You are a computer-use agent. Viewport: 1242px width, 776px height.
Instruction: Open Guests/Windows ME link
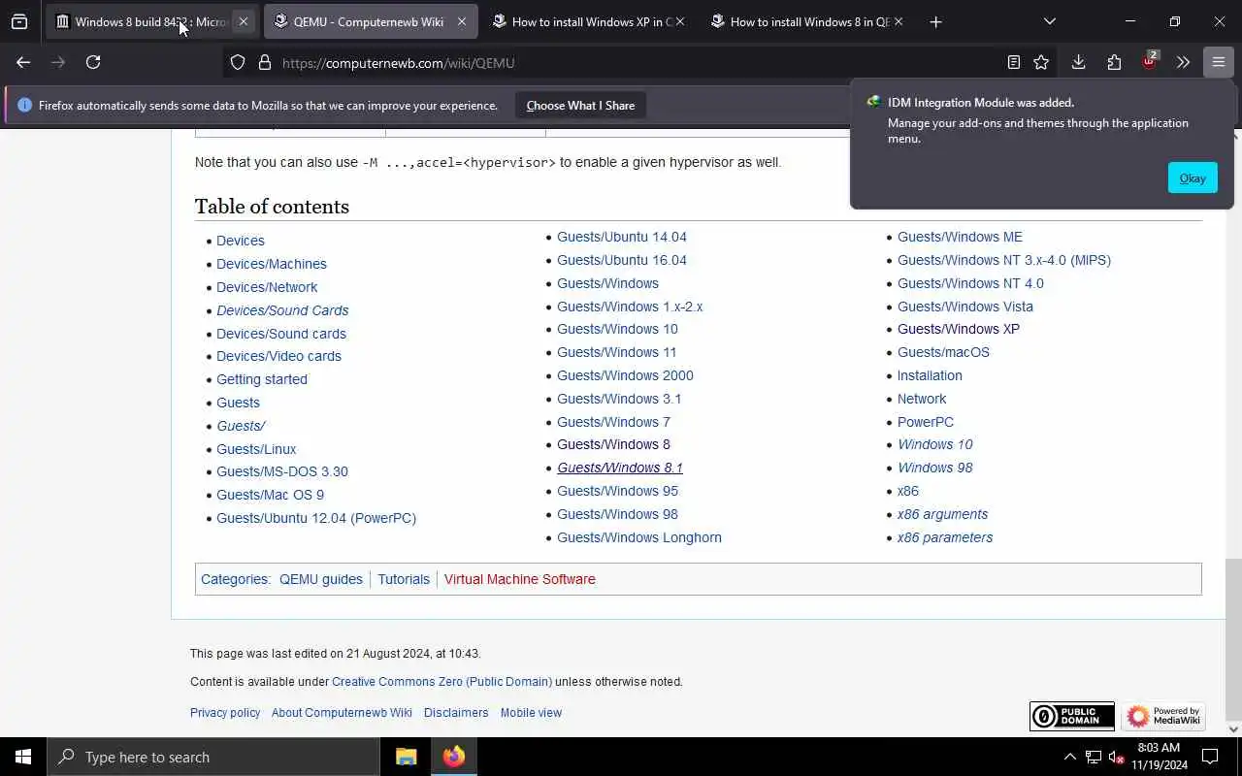click(960, 237)
